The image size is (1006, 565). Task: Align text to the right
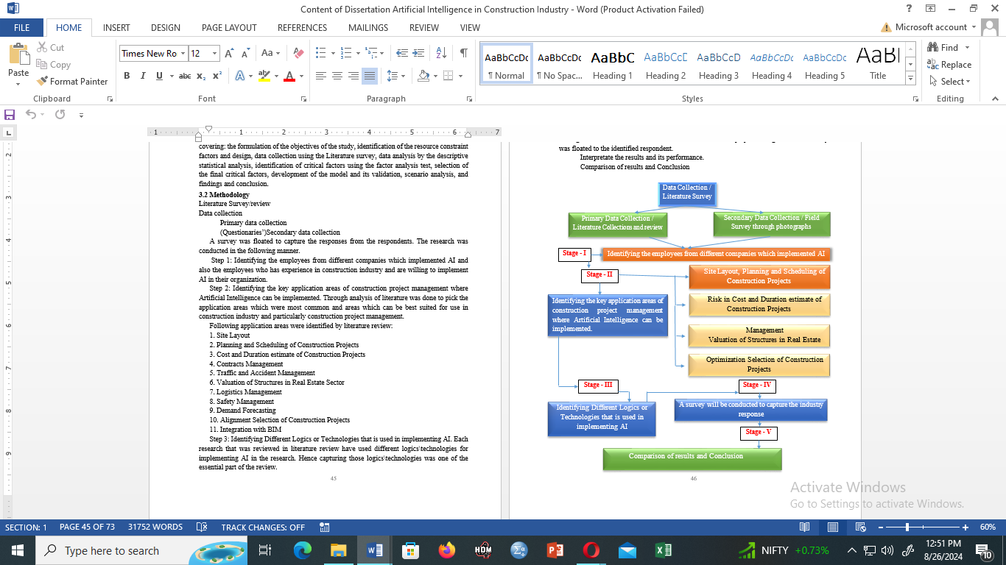click(353, 76)
